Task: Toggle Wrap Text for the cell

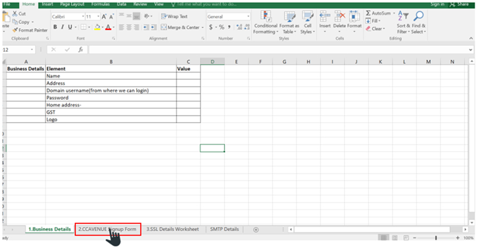Action: (x=175, y=17)
